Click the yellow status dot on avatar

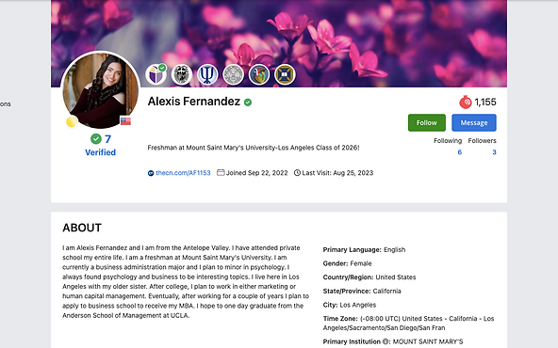(x=72, y=122)
